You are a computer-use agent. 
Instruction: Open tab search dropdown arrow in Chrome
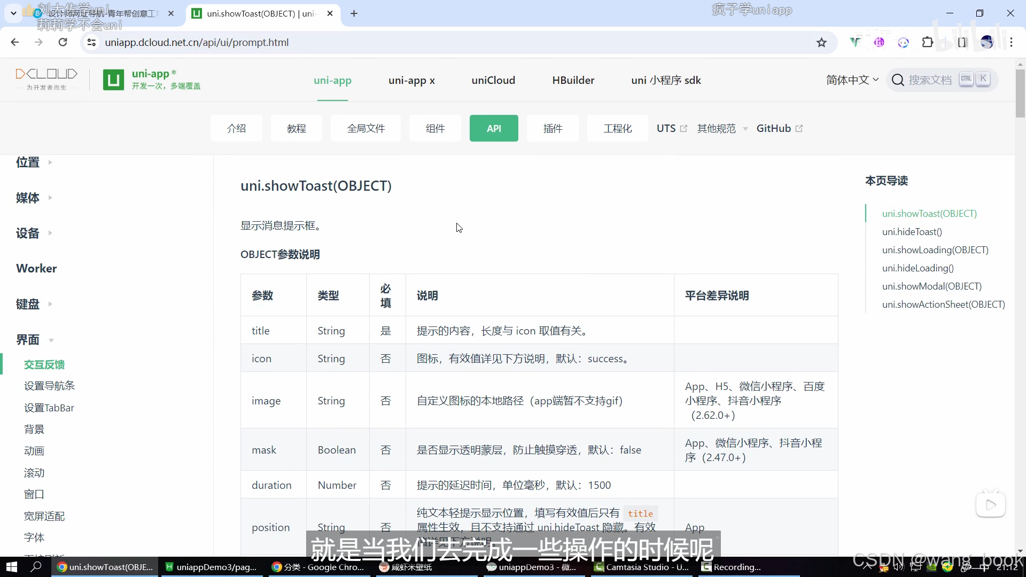point(14,13)
